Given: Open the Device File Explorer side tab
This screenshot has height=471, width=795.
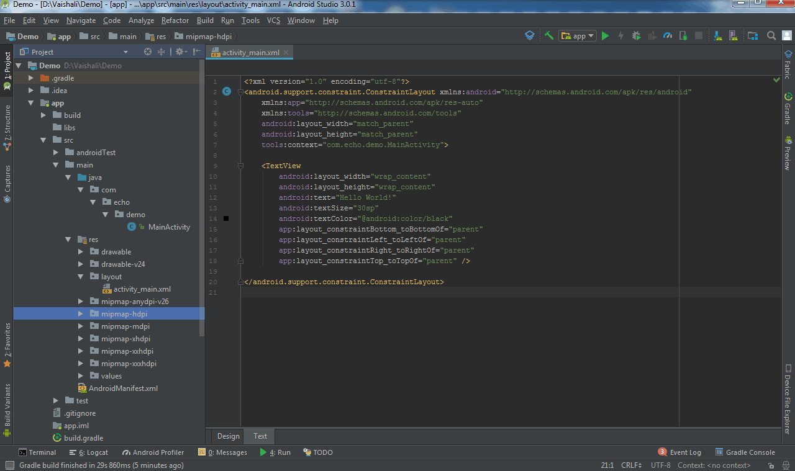Looking at the screenshot, I should click(x=788, y=399).
